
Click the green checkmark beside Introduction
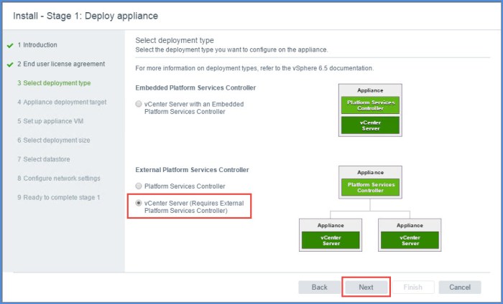click(x=10, y=45)
